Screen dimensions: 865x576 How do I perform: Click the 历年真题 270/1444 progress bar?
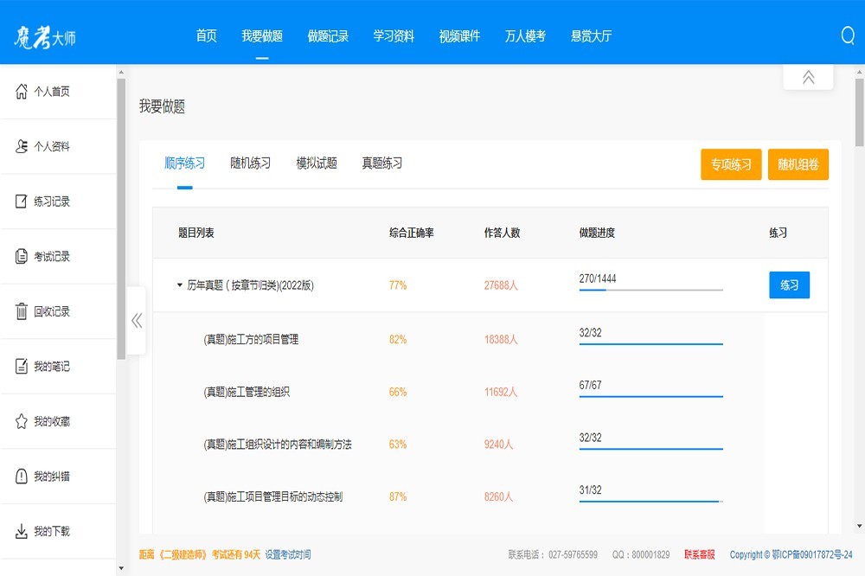(650, 291)
